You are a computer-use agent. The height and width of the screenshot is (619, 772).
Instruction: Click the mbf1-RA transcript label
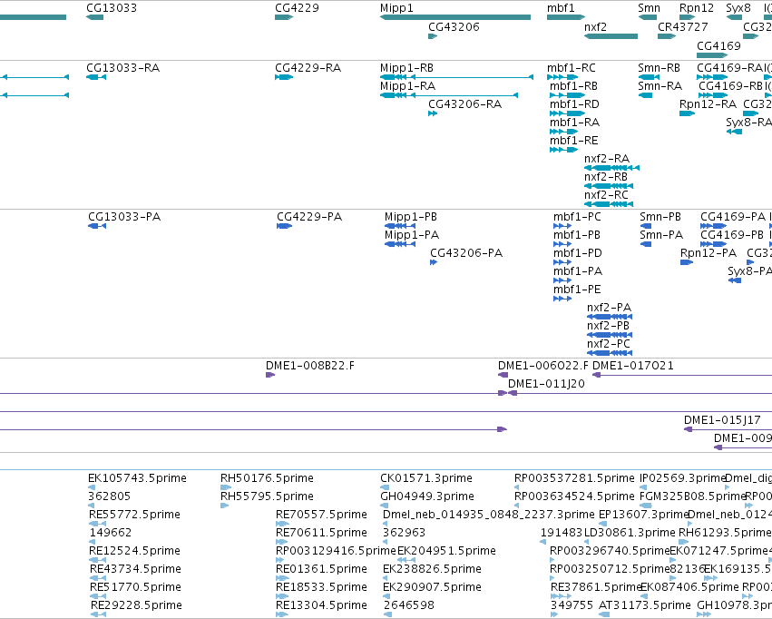coord(574,123)
